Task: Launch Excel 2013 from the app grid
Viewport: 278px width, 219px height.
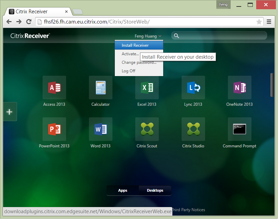Action: point(147,88)
